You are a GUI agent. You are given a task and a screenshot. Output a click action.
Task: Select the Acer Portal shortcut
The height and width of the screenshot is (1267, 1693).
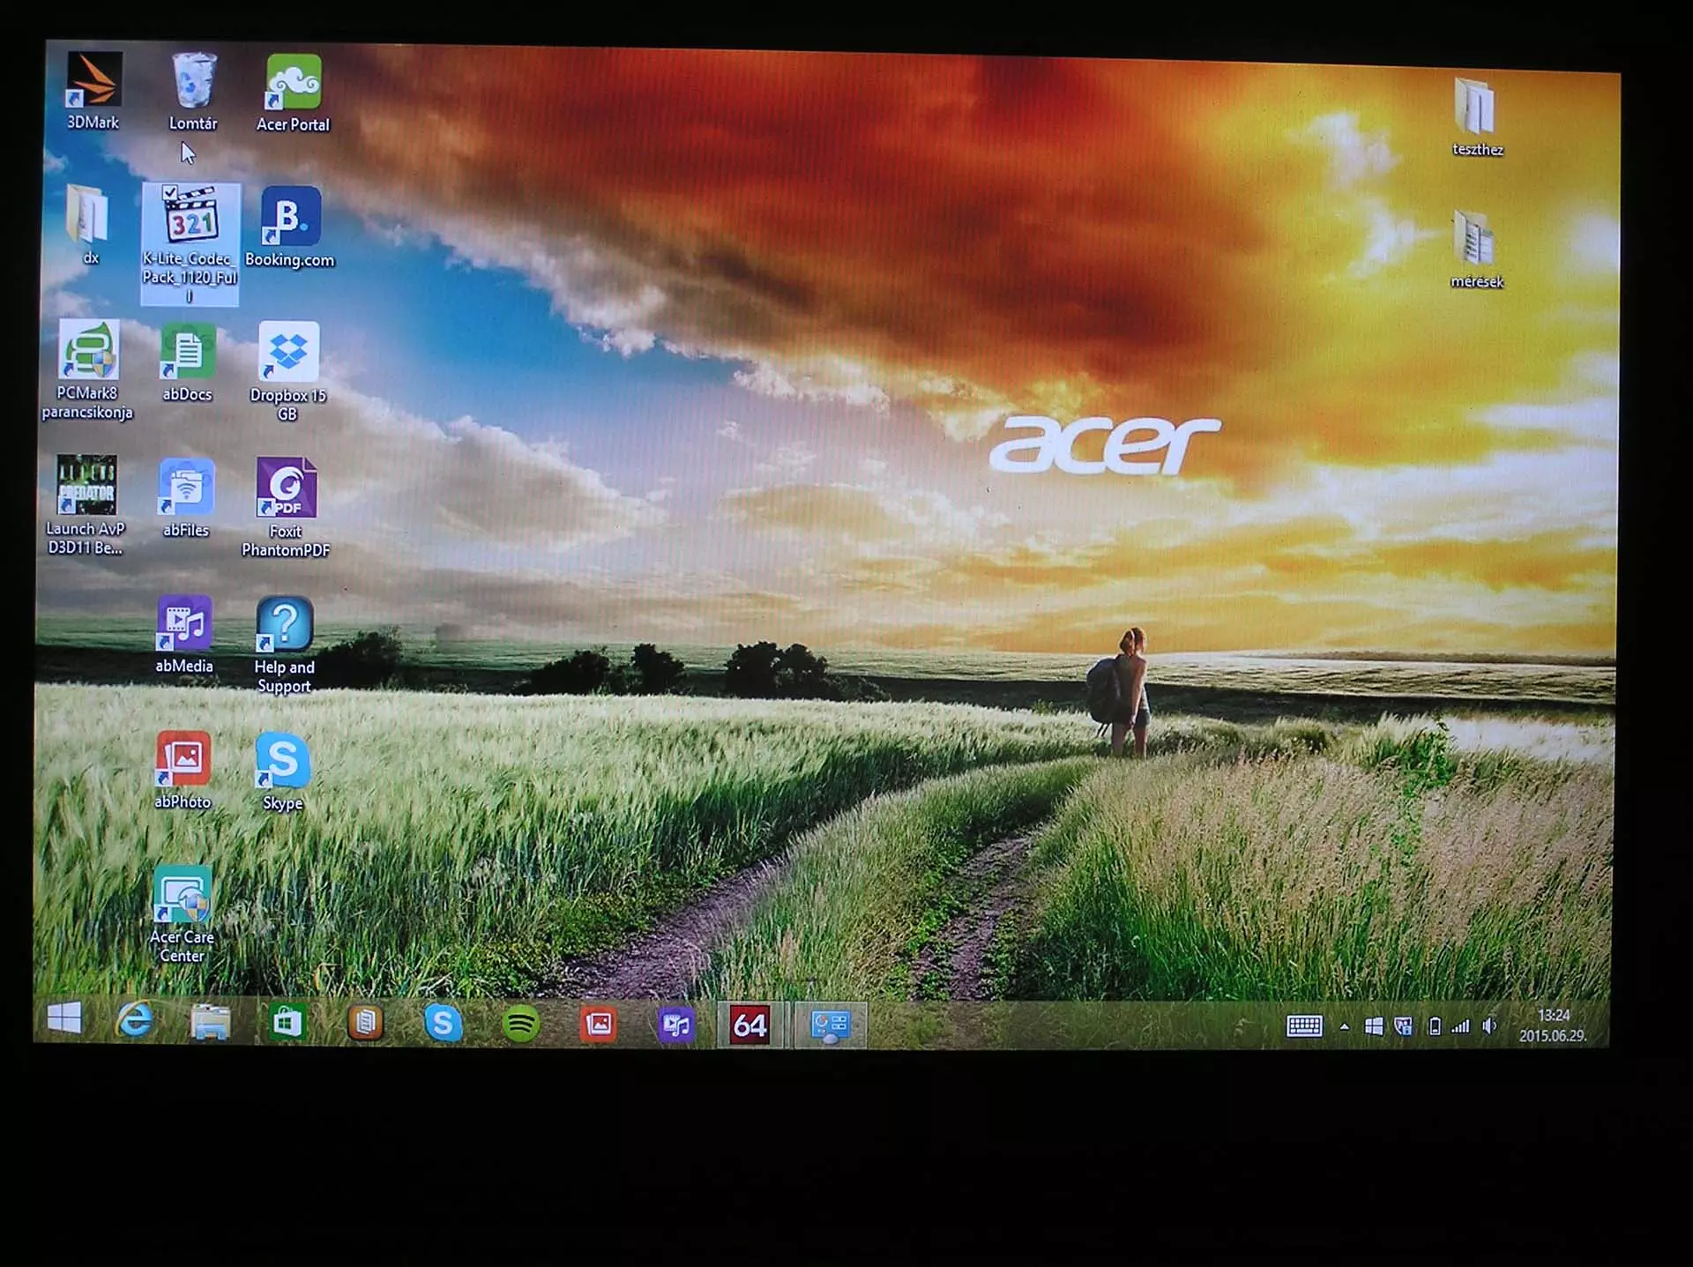(x=293, y=93)
